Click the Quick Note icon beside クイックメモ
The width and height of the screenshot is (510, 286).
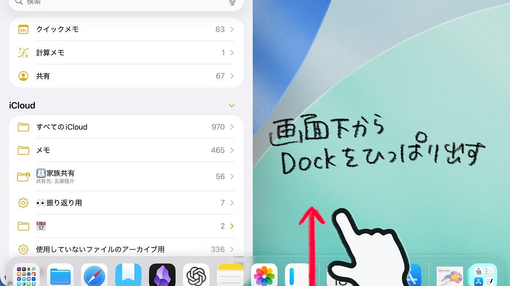23,29
